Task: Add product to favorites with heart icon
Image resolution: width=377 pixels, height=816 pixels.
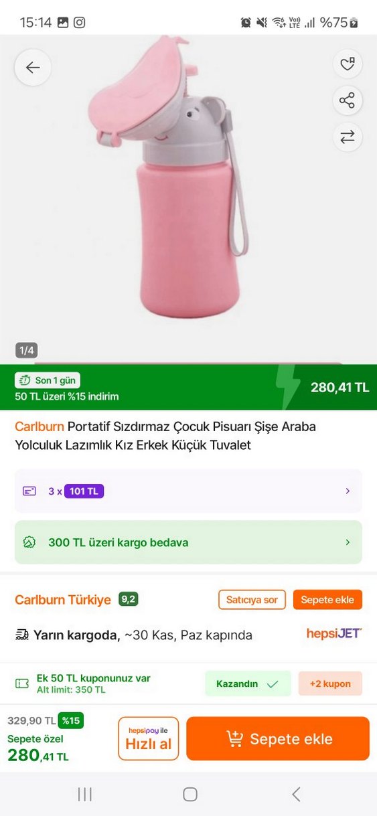Action: 347,64
